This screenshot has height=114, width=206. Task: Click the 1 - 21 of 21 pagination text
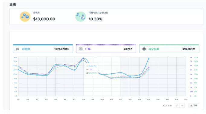[167, 106]
